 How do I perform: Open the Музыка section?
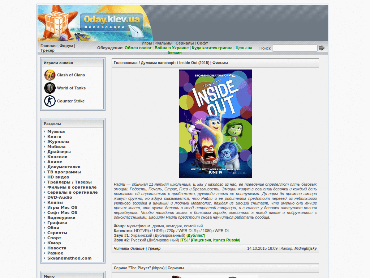click(56, 131)
